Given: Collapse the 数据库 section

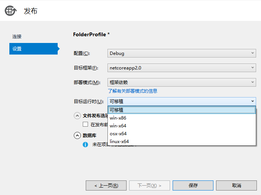Looking at the screenshot, I should coord(77,136).
